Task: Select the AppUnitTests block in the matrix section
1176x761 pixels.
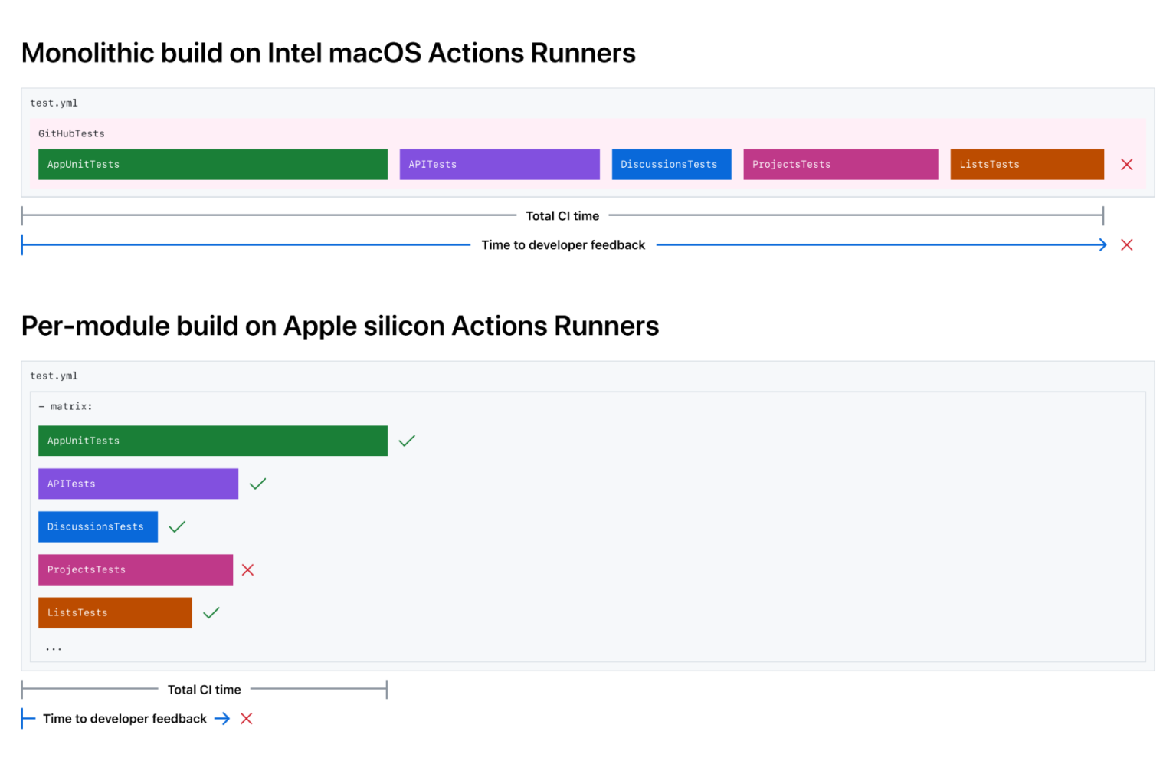Action: point(212,441)
